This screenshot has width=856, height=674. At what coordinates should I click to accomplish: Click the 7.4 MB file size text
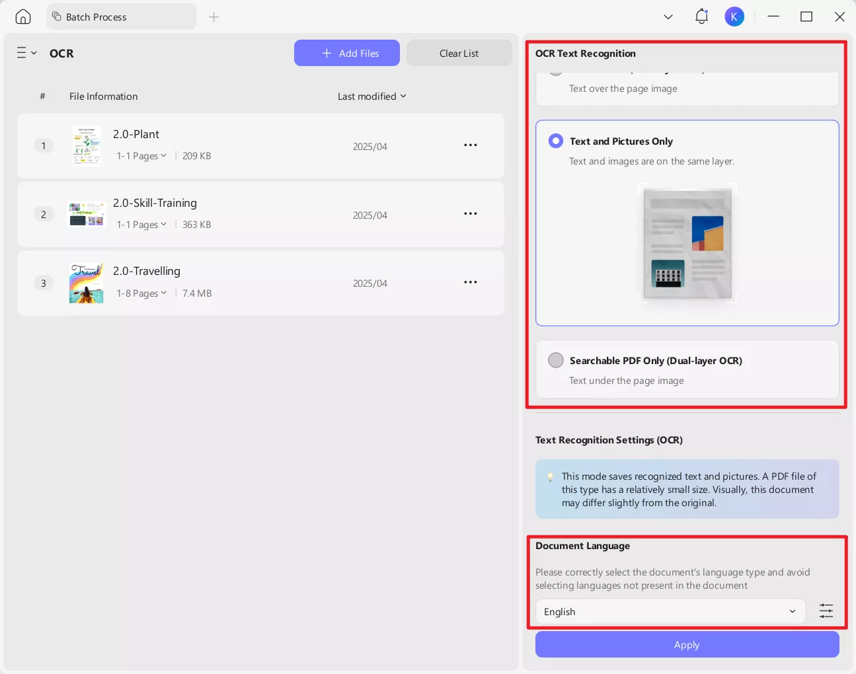[x=197, y=293]
